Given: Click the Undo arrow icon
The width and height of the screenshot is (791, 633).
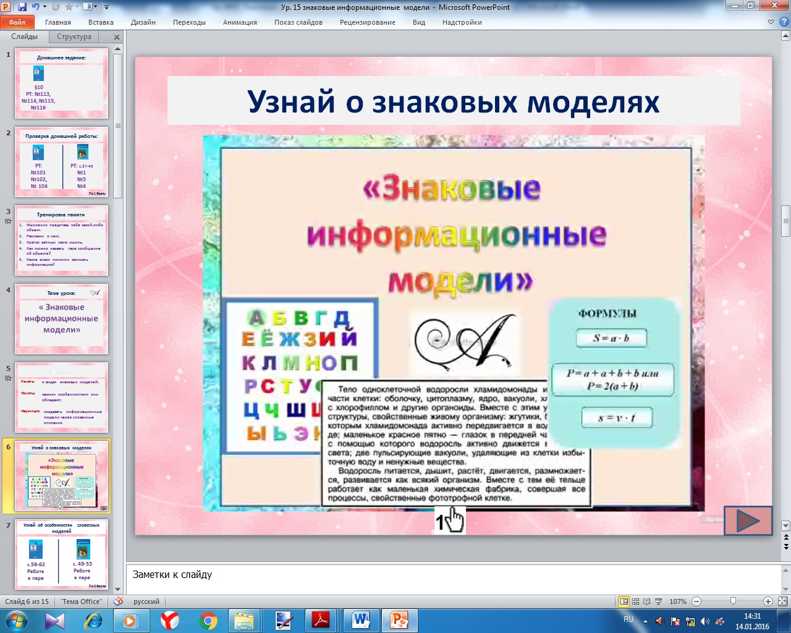Looking at the screenshot, I should 35,7.
